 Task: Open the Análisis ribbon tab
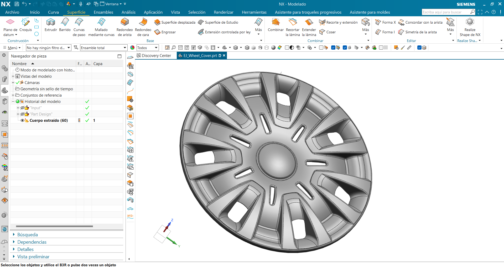tap(128, 12)
